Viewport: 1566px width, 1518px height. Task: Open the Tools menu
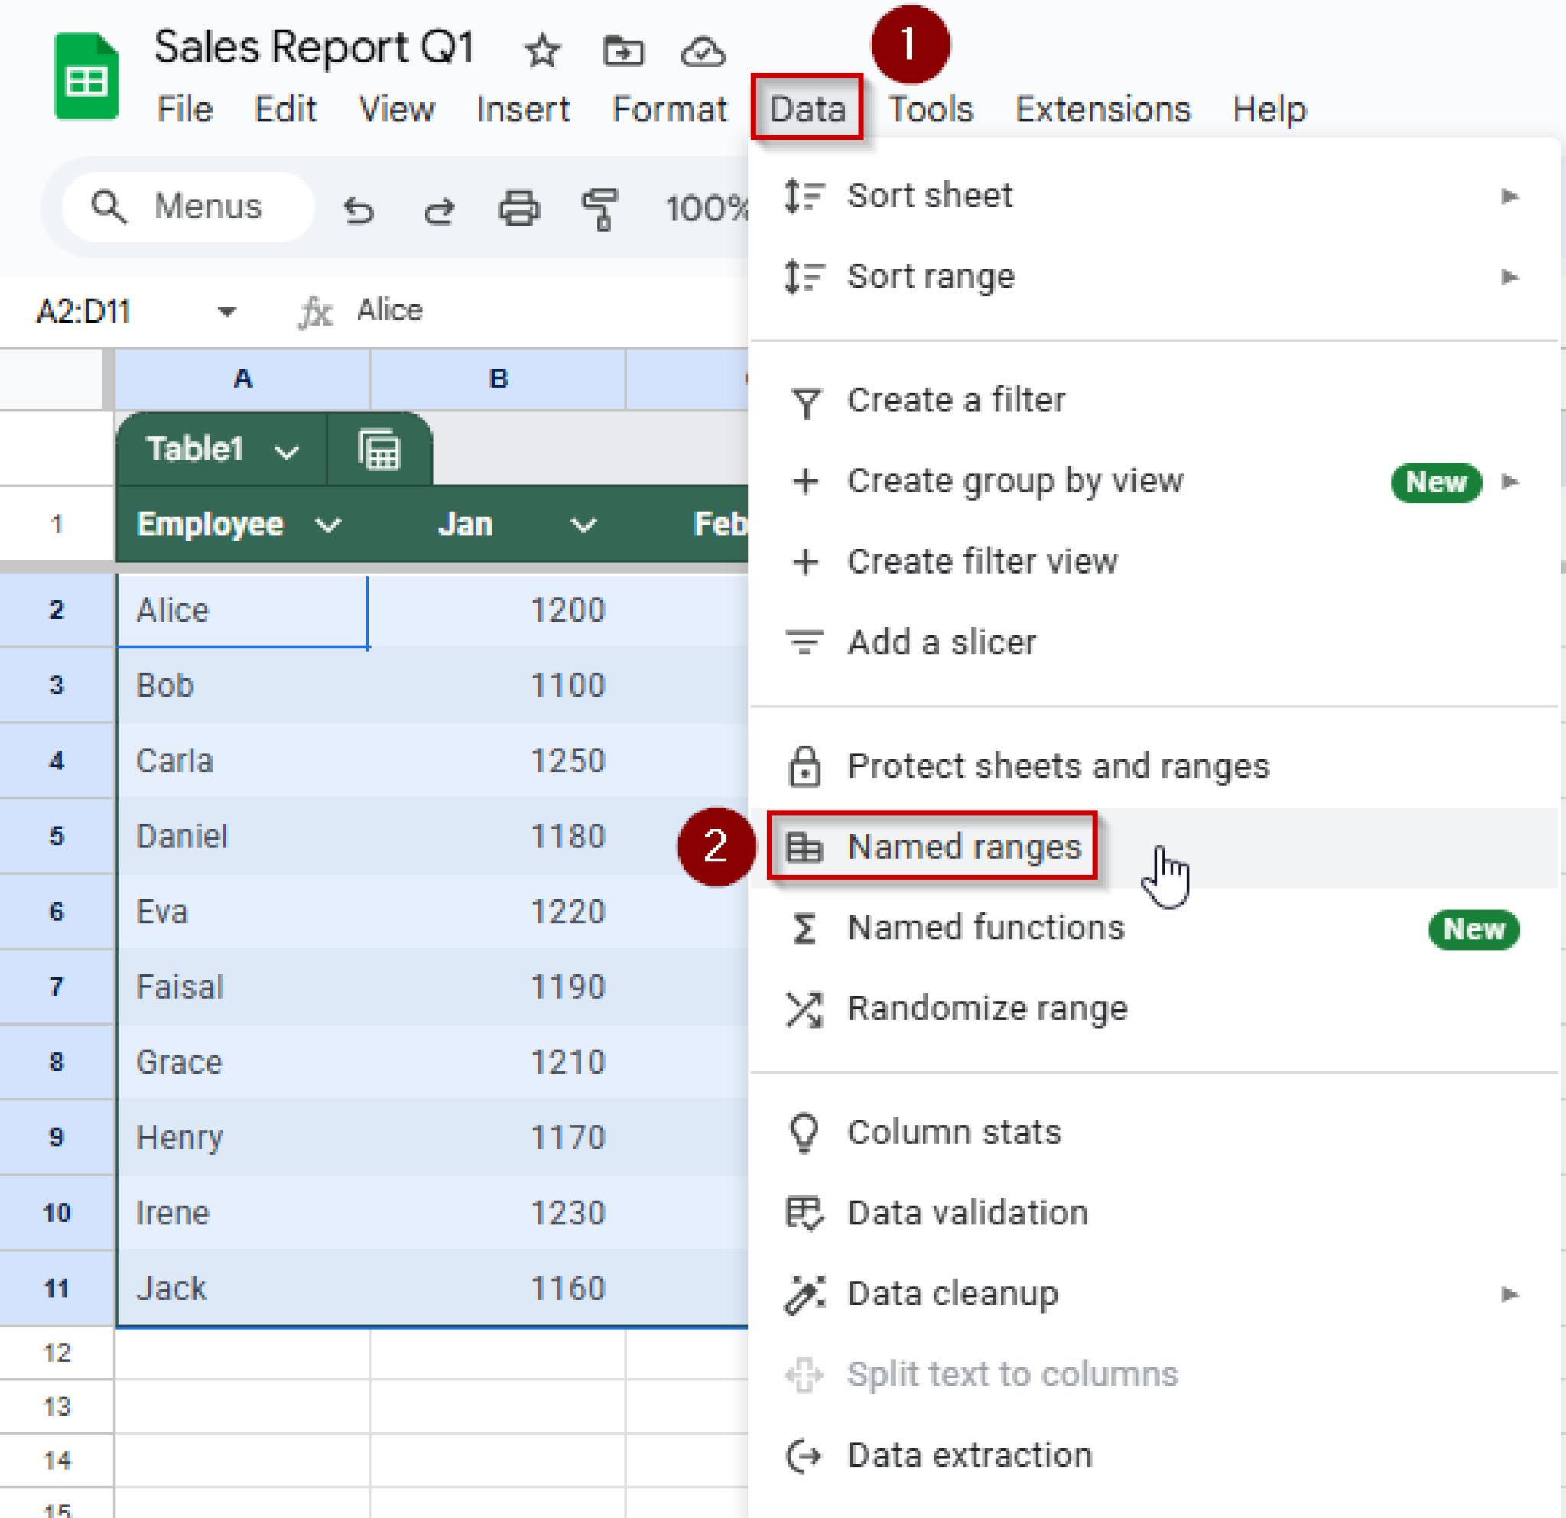click(929, 109)
